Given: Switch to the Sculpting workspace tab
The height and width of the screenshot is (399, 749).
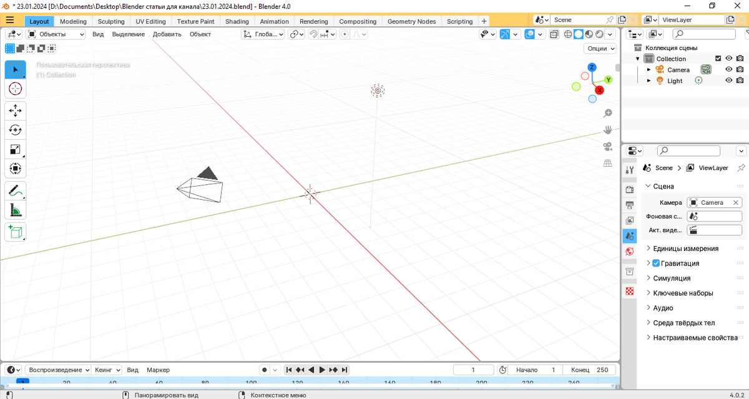Looking at the screenshot, I should [x=111, y=21].
